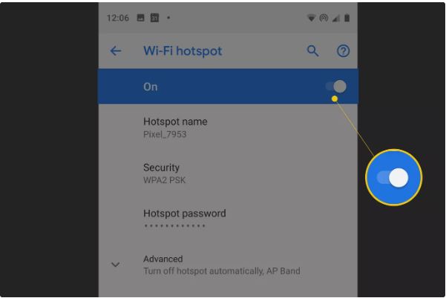Open the Security WPA2 PSK setting
The height and width of the screenshot is (298, 446).
point(228,173)
